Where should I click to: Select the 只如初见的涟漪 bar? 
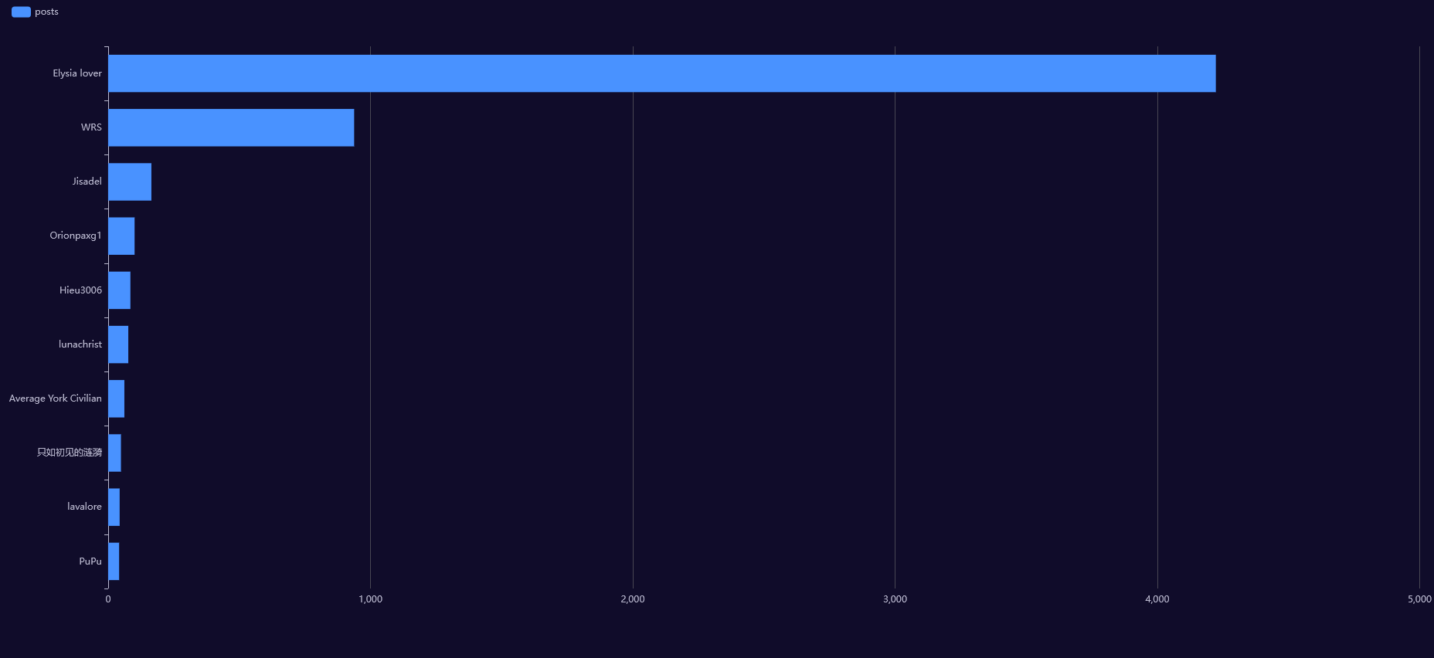tap(114, 453)
